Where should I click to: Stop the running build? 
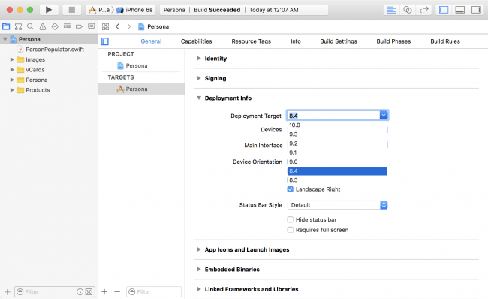(x=72, y=10)
